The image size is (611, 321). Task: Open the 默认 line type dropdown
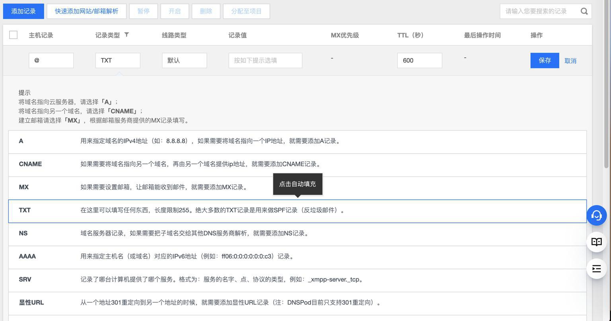click(184, 60)
